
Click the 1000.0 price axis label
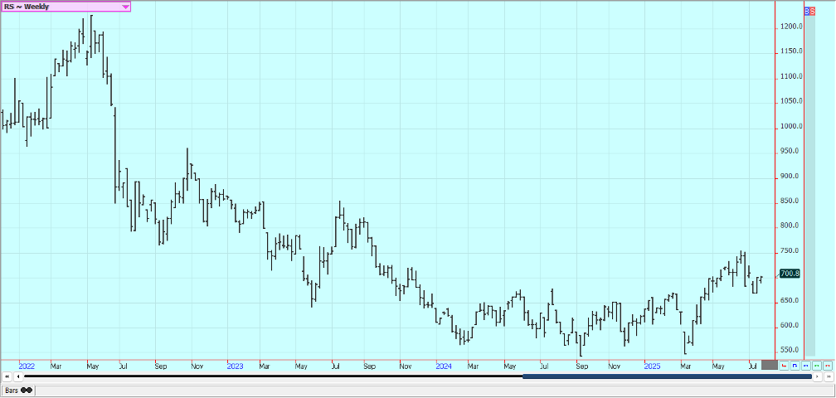pyautogui.click(x=793, y=126)
